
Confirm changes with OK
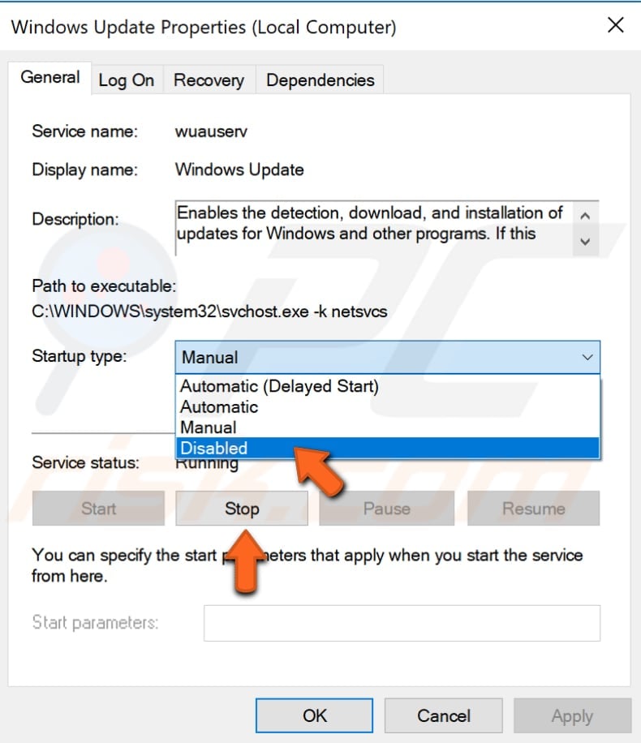tap(314, 715)
